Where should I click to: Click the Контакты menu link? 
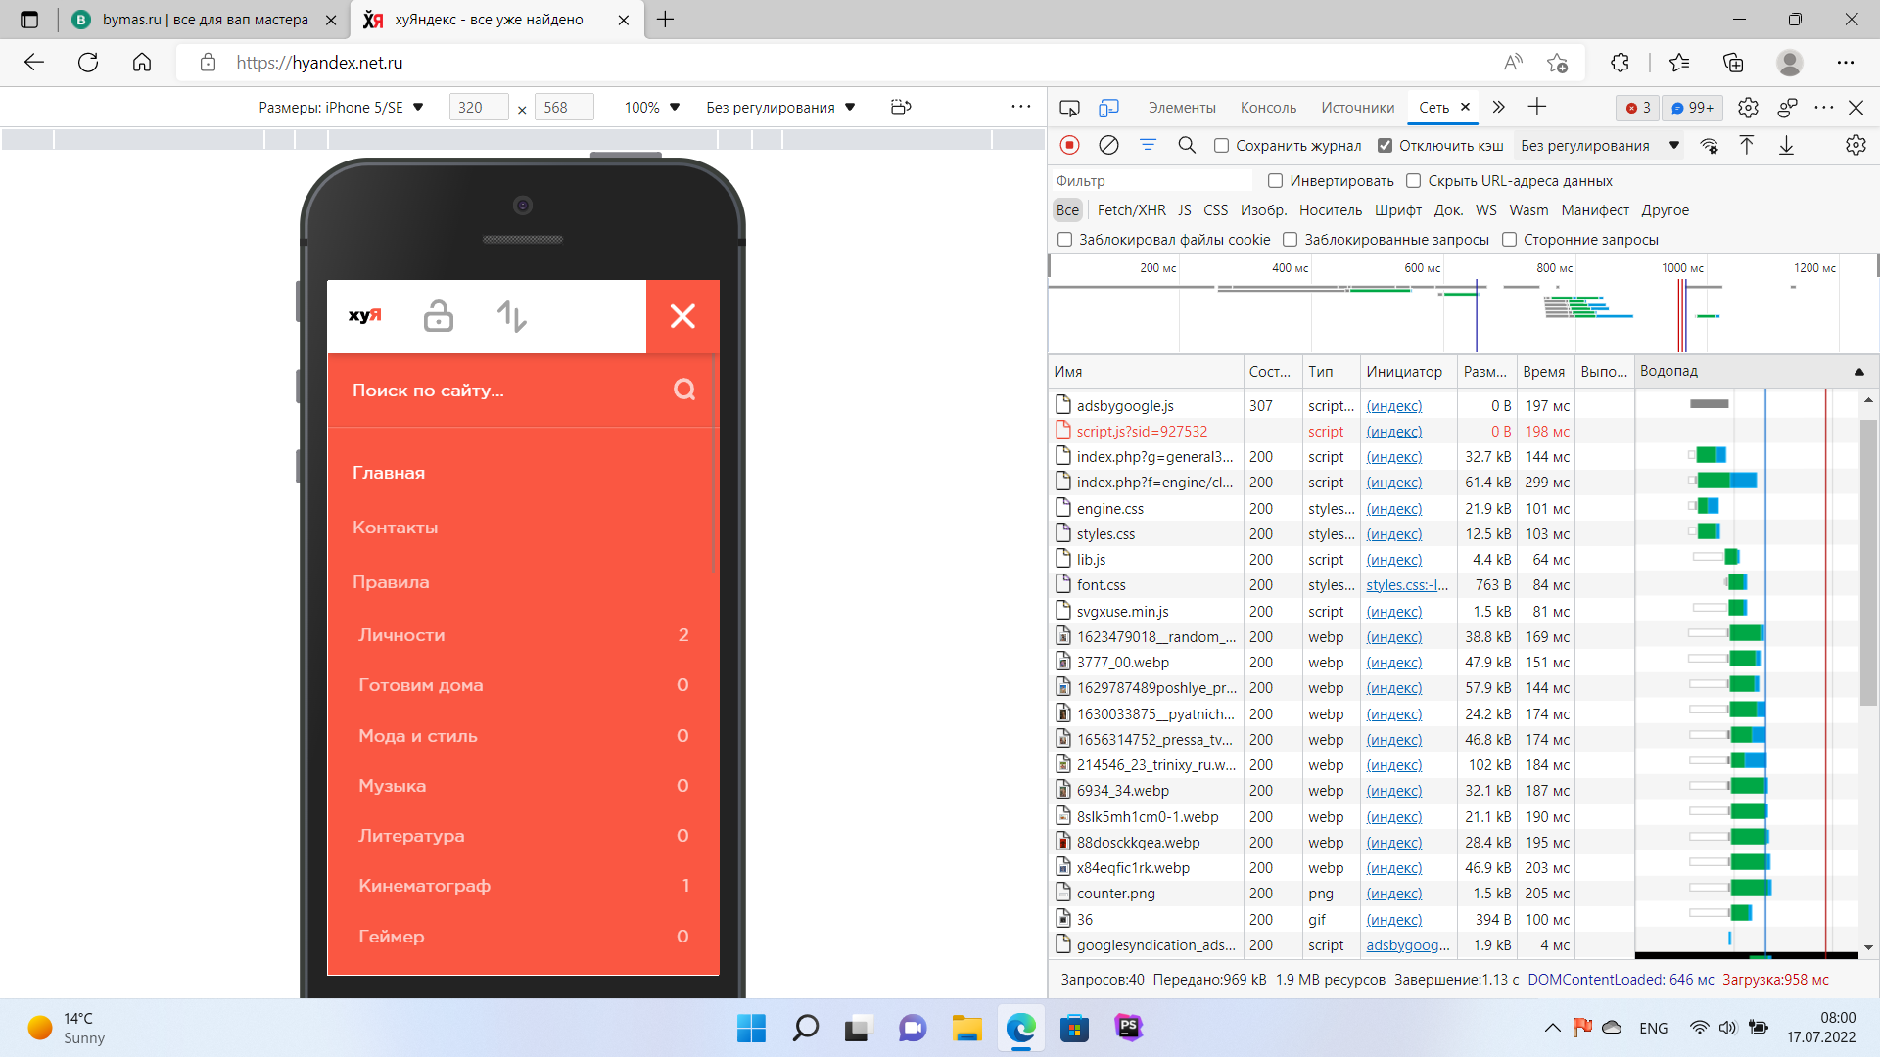395,528
